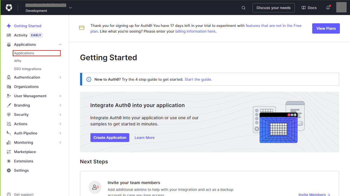Click the View Plans button
The height and width of the screenshot is (196, 350).
point(326,28)
